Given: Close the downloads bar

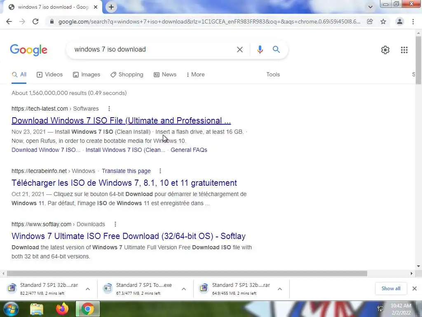Looking at the screenshot, I should pyautogui.click(x=415, y=289).
